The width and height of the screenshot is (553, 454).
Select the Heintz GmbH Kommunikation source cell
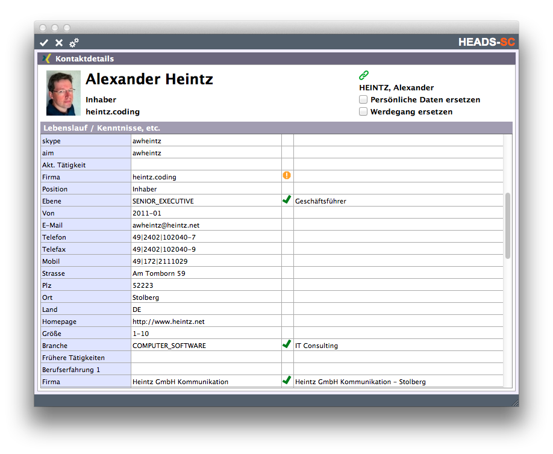point(206,382)
